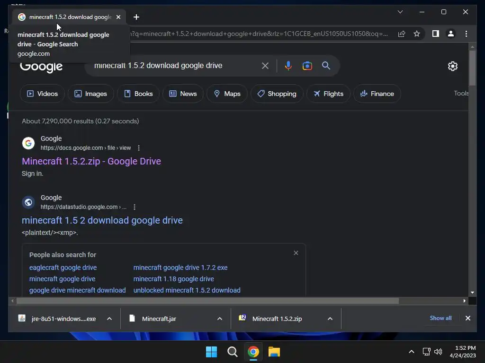Open downloaded Minecraft 1.5.2.zip file
Screen dimensions: 485x363
[x=270, y=319]
